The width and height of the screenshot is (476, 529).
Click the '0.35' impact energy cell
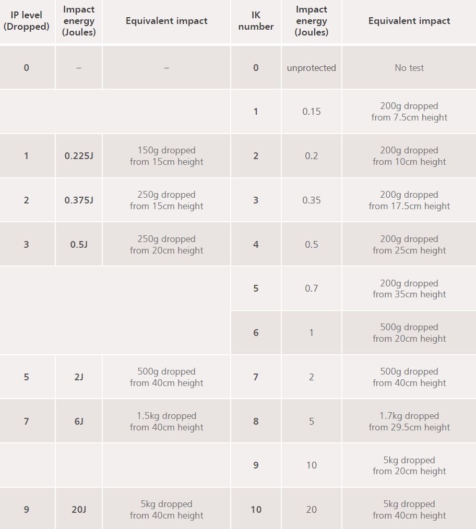[311, 200]
